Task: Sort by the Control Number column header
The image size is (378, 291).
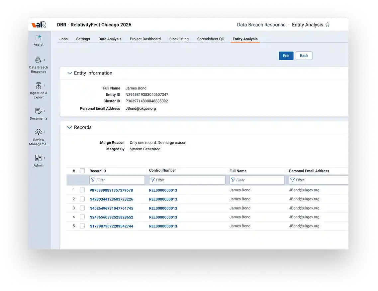Action: pos(162,170)
